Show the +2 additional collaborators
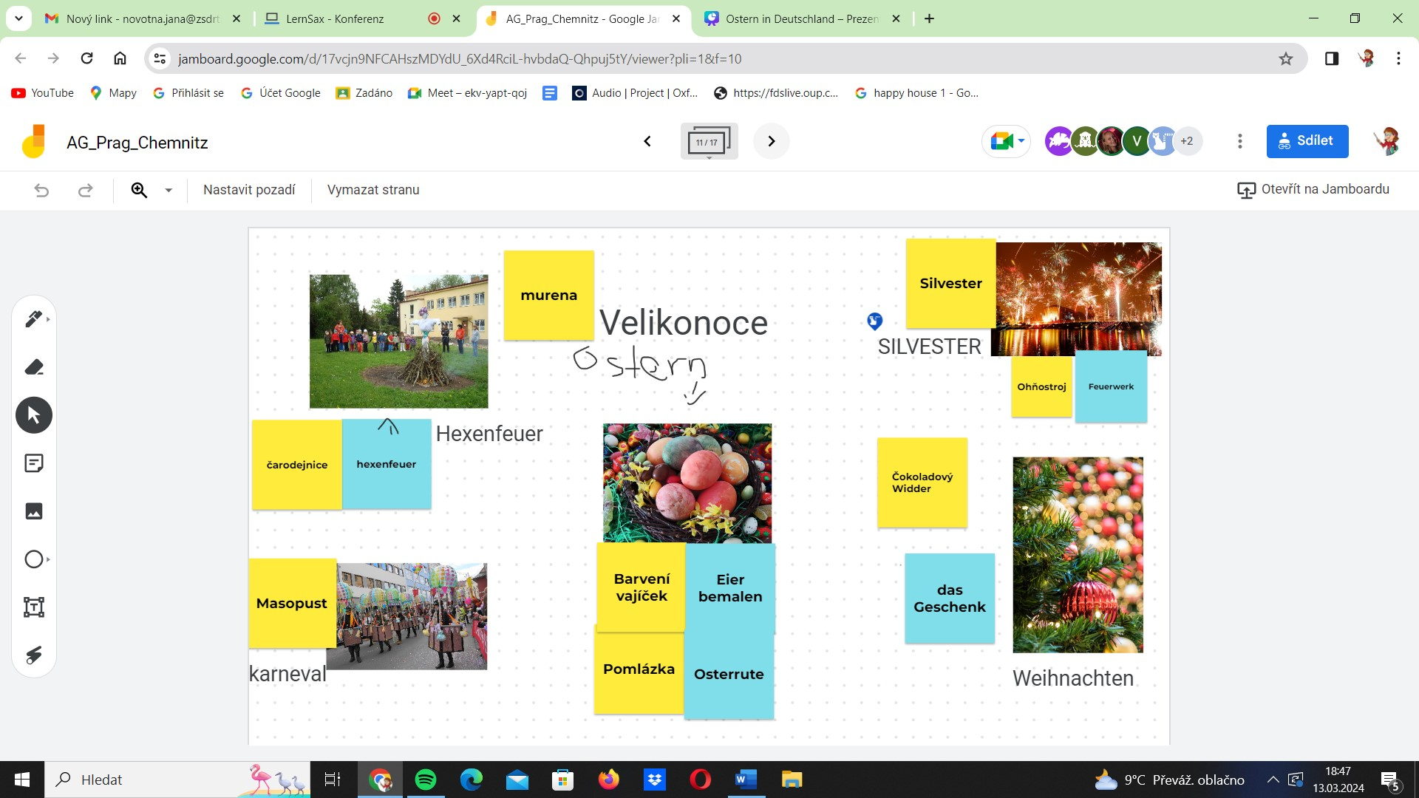This screenshot has width=1419, height=798. (x=1187, y=141)
